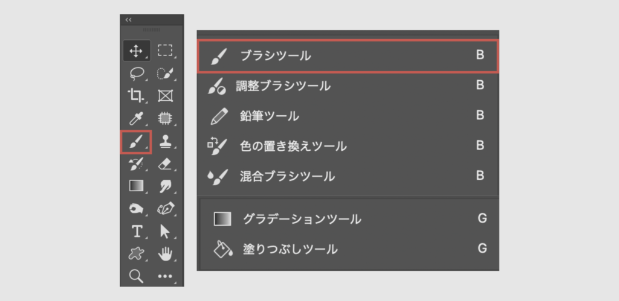The width and height of the screenshot is (619, 301).
Task: Select the Pen tool
Action: pyautogui.click(x=165, y=209)
